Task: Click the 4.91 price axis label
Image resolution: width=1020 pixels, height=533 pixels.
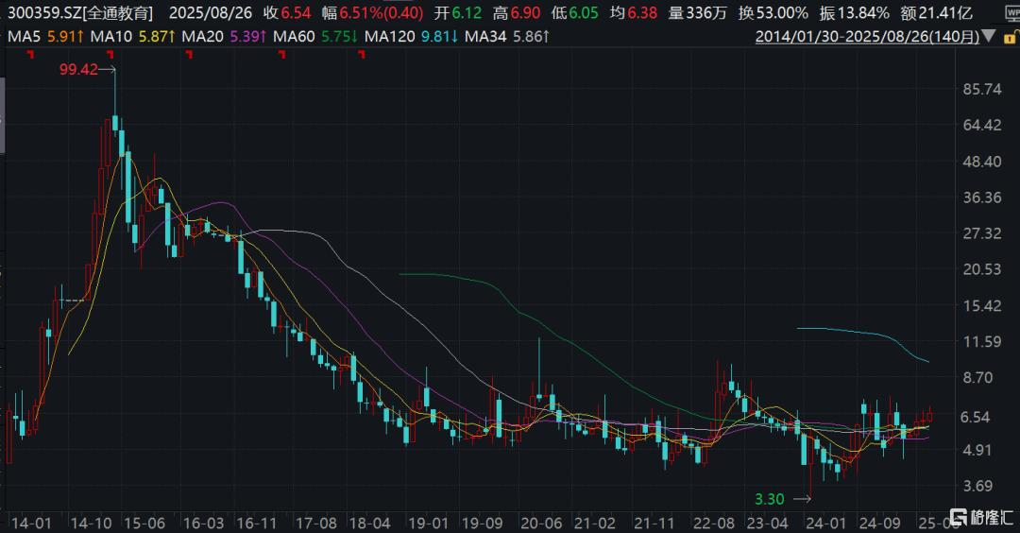Action: (978, 450)
